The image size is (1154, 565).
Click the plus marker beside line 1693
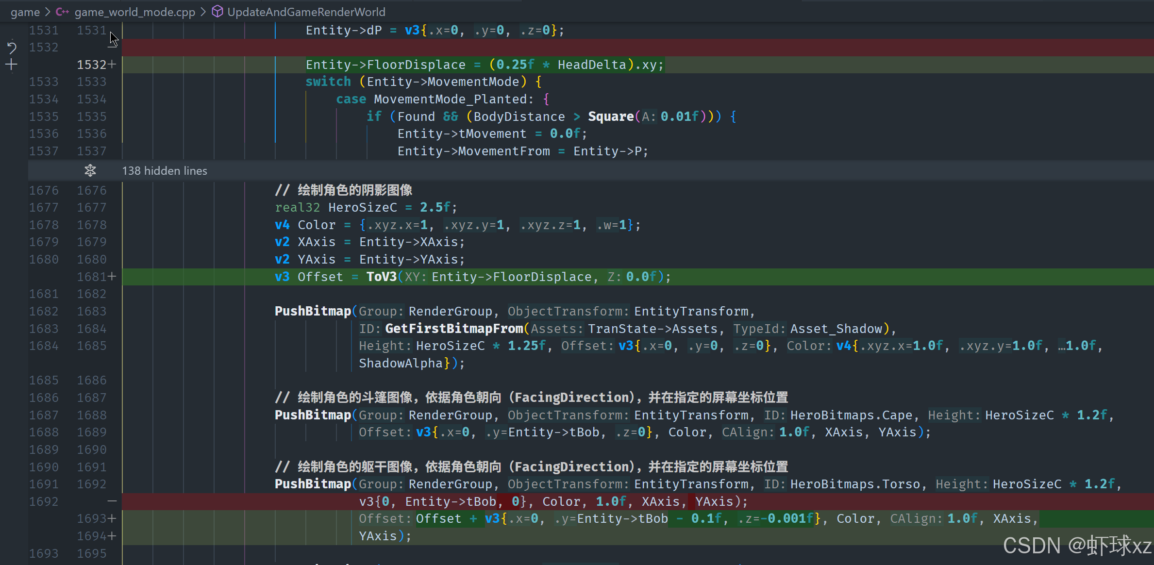[112, 519]
